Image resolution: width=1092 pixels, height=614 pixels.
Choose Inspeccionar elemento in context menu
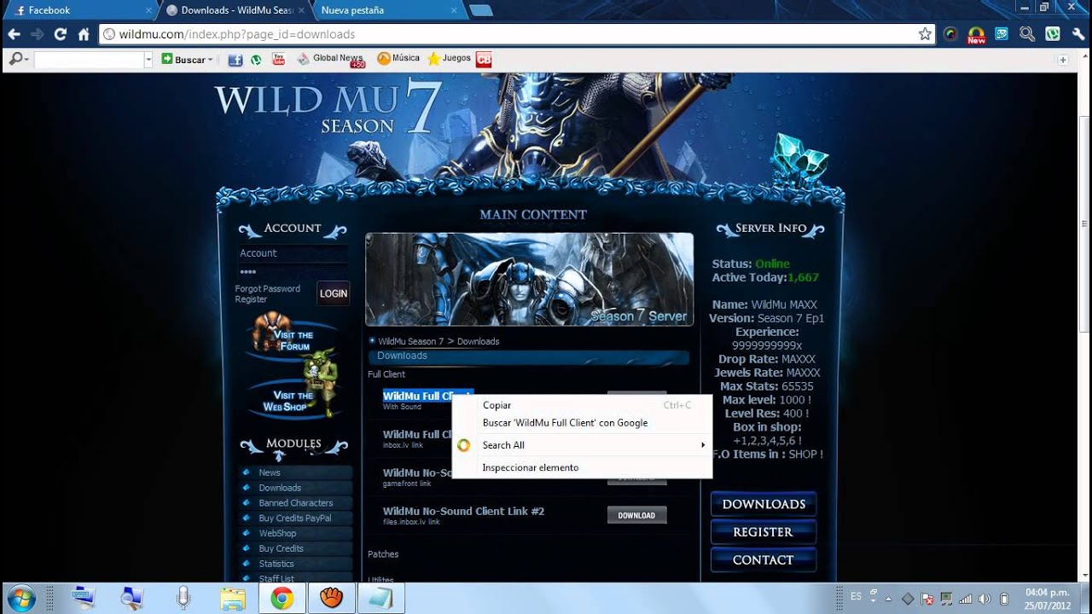[582, 467]
